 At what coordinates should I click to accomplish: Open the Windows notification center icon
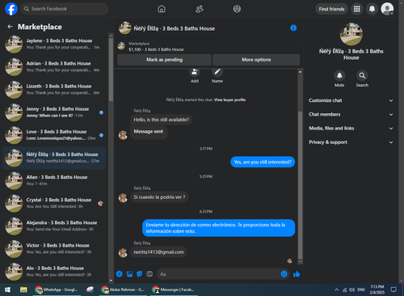(x=393, y=290)
